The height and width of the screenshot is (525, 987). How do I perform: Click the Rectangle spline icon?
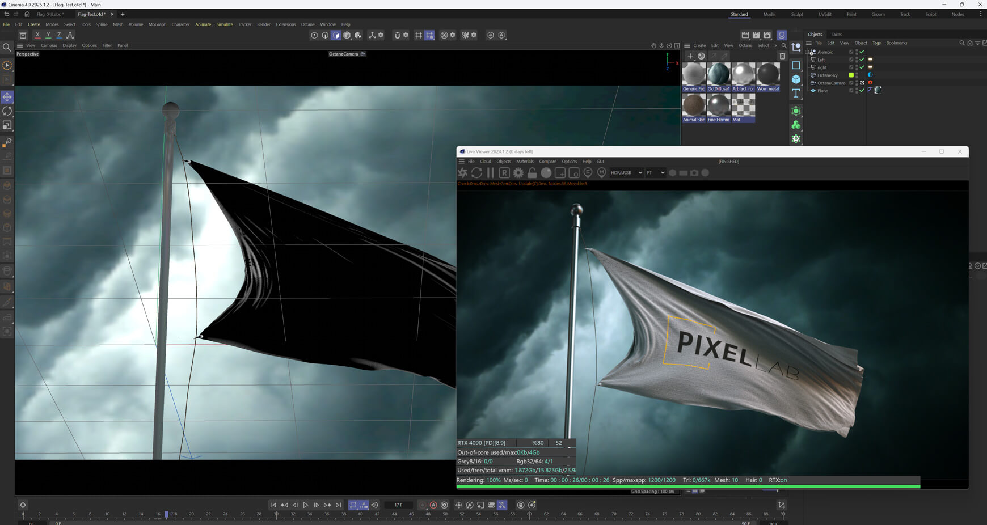796,65
